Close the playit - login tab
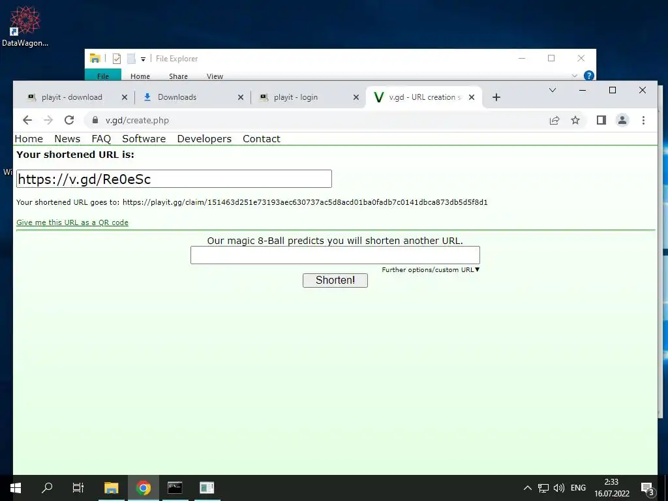The height and width of the screenshot is (501, 668). [356, 97]
